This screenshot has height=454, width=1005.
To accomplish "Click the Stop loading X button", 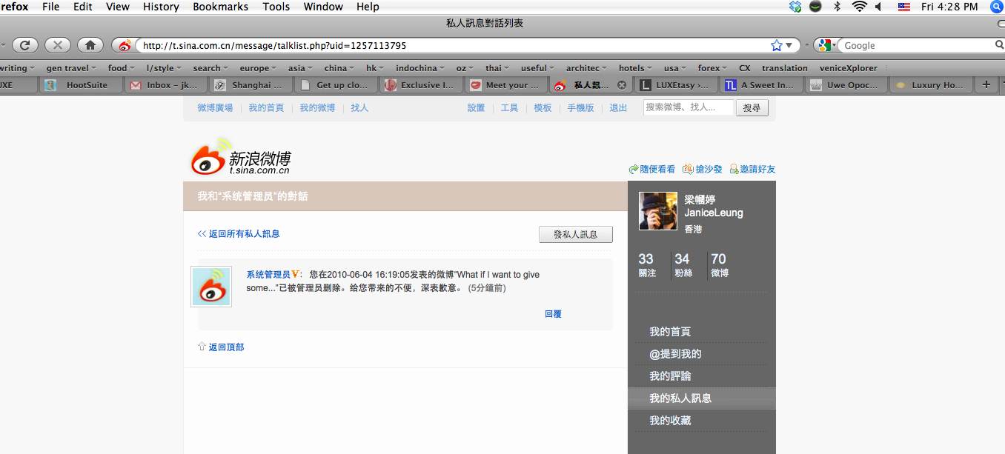I will pyautogui.click(x=57, y=45).
